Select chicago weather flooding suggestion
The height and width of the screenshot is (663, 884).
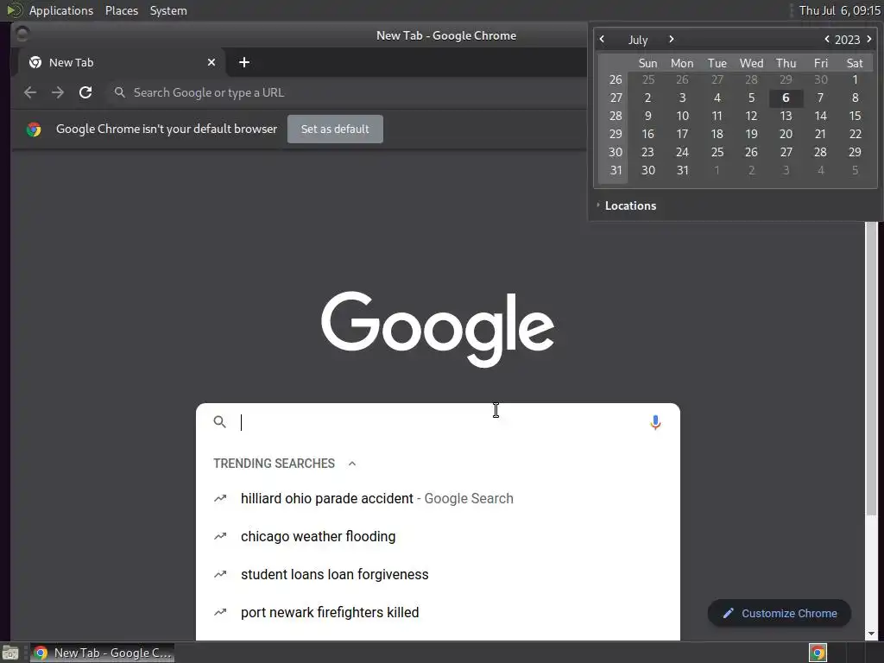pos(438,536)
